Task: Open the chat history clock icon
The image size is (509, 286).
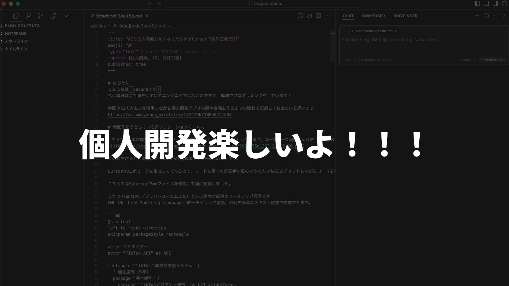Action: pos(486,16)
